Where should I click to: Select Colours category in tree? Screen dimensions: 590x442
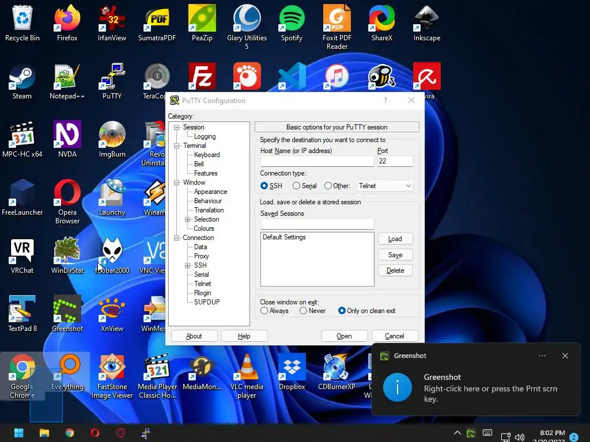click(x=203, y=228)
